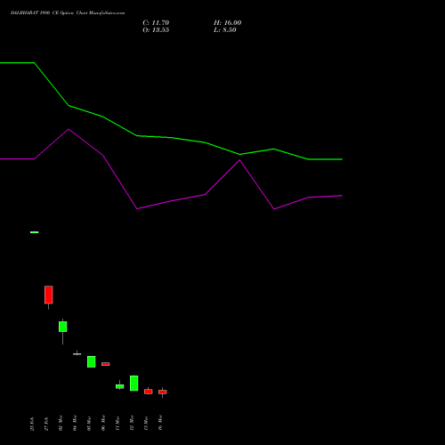This screenshot has width=445, height=445.
Task: Select the '06 Mar' date label
Action: (x=103, y=423)
